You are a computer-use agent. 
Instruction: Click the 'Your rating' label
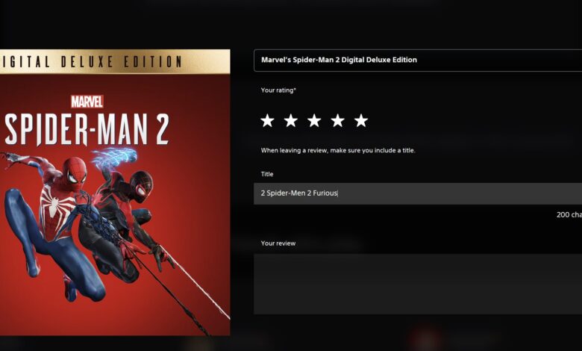click(278, 90)
